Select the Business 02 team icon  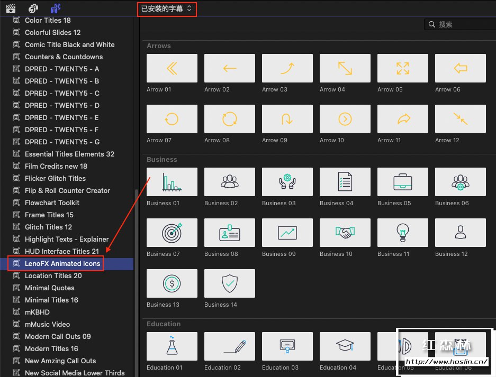pyautogui.click(x=230, y=182)
